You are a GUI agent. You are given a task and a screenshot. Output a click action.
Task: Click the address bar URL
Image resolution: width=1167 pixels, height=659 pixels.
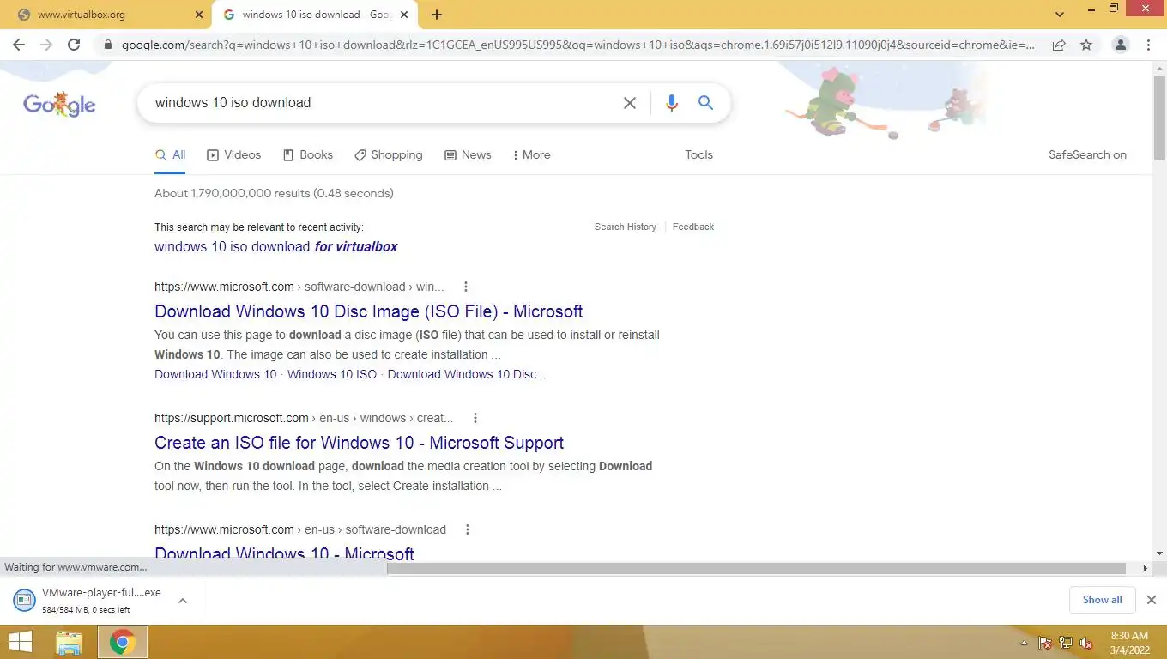[x=577, y=45]
